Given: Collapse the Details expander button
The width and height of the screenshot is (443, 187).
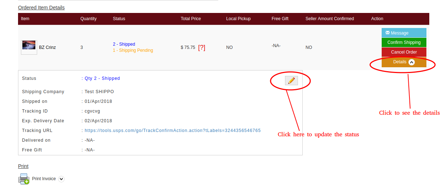Looking at the screenshot, I should tap(404, 62).
